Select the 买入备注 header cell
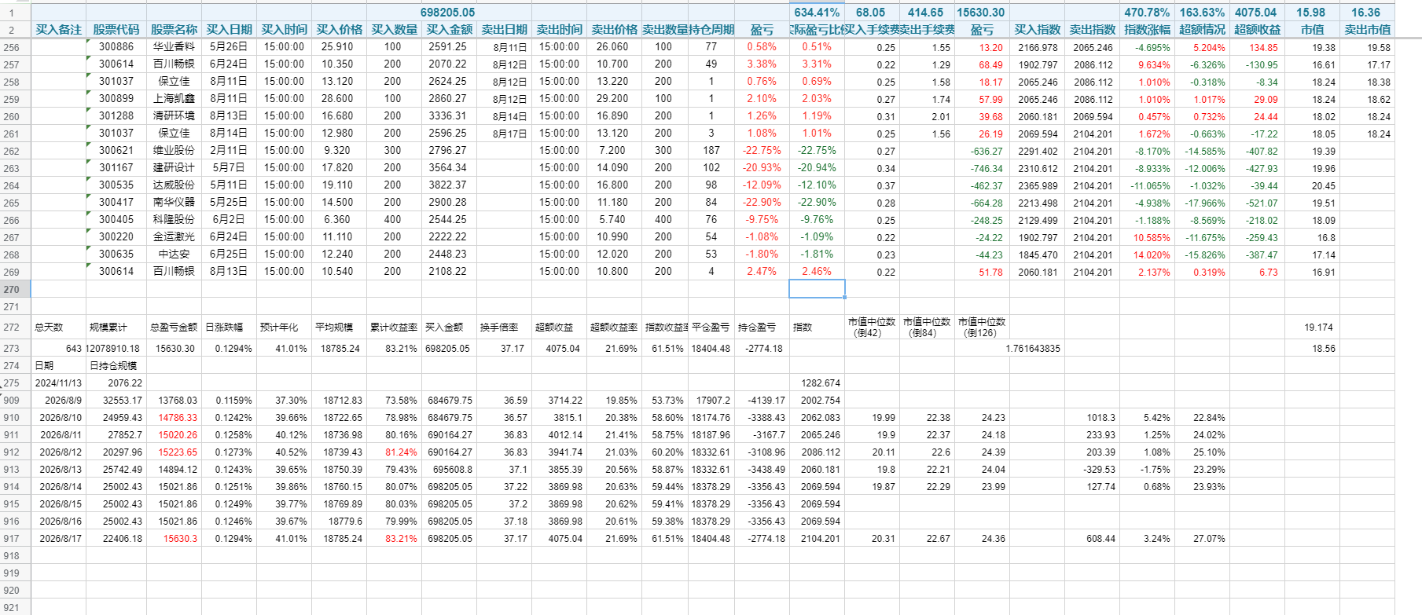 (x=58, y=30)
